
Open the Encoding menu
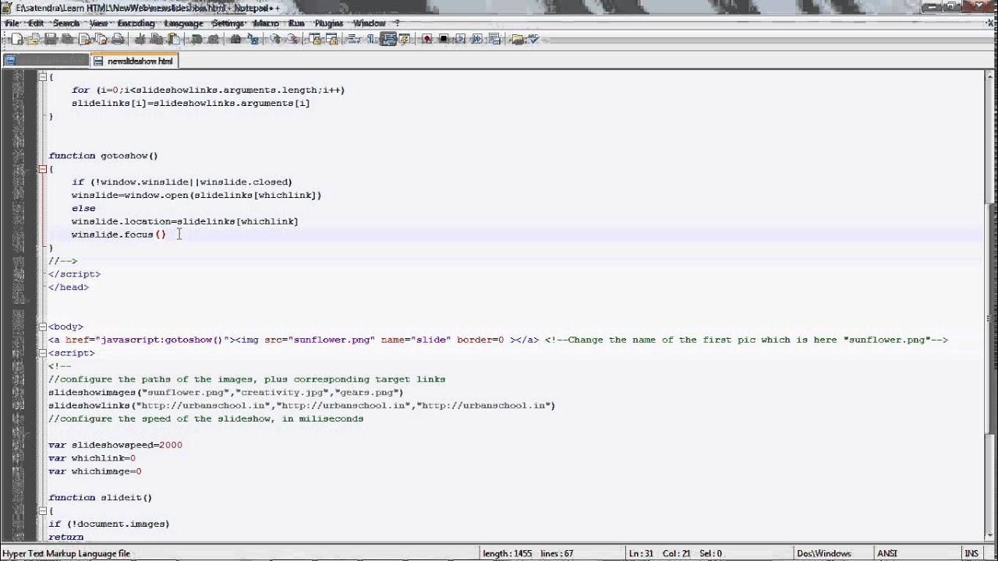click(x=136, y=23)
